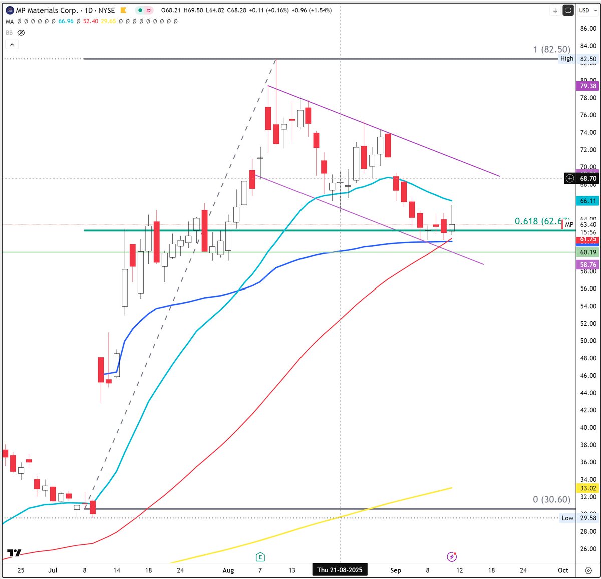Click the Thu 21-08-2025 date label

(x=340, y=570)
